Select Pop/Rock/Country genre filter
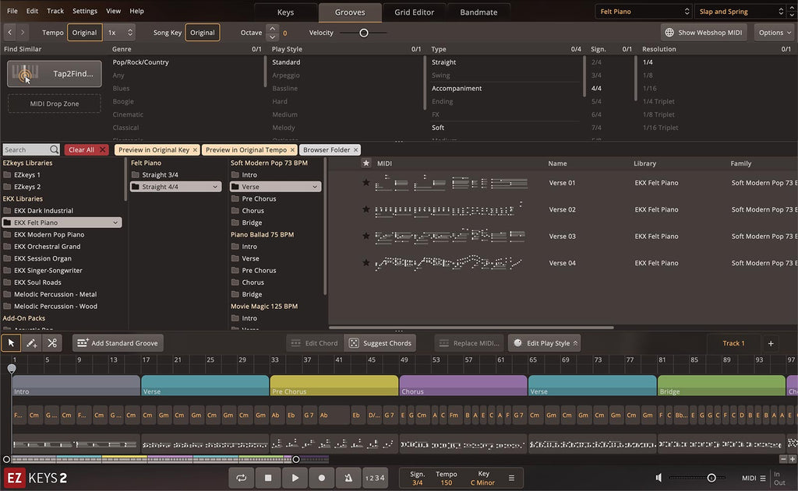The image size is (798, 491). [140, 62]
